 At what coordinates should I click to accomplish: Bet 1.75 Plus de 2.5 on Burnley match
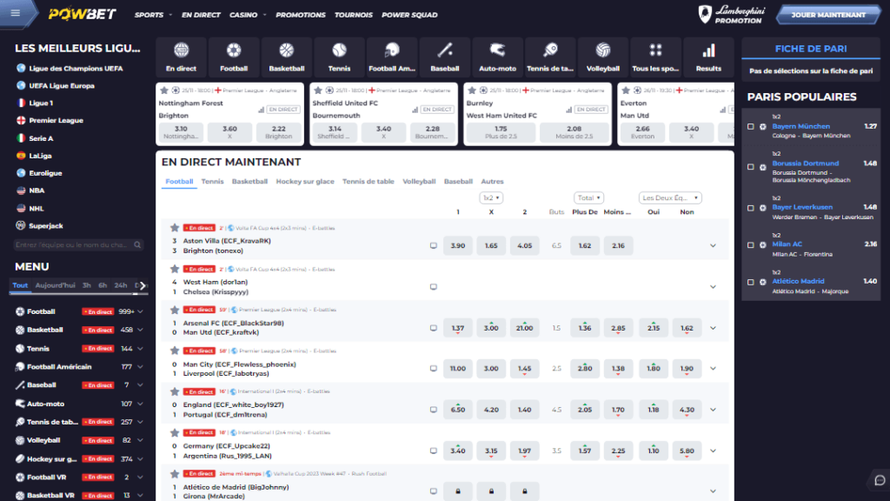[x=501, y=132]
